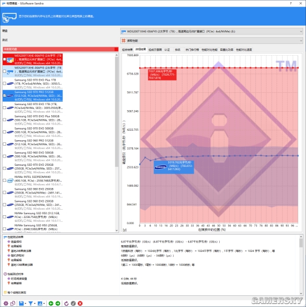Go forward with the green right arrow

pyautogui.click(x=58, y=303)
